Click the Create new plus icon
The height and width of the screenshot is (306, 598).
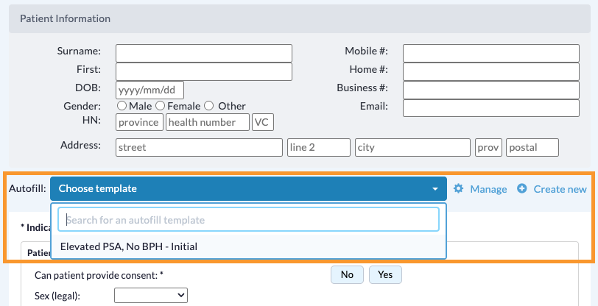point(521,188)
